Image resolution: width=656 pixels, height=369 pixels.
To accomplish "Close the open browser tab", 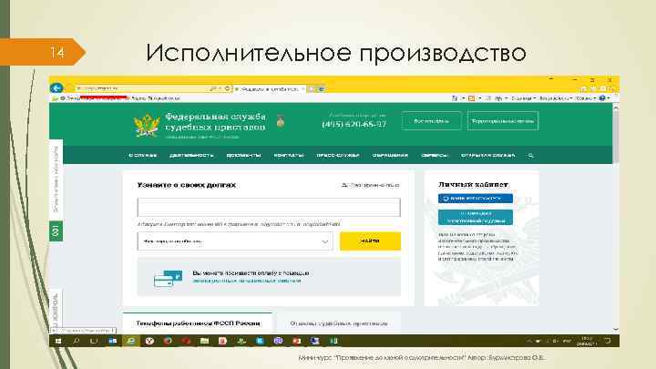I will 302,88.
